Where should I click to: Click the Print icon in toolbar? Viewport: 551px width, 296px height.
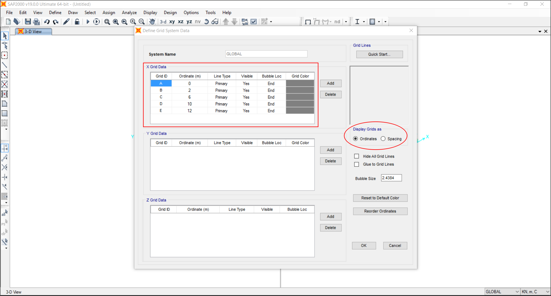pyautogui.click(x=36, y=21)
